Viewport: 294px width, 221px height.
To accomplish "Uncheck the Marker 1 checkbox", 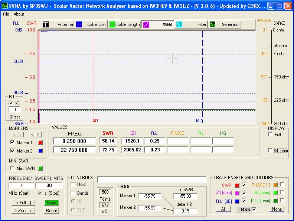I will pos(12,143).
